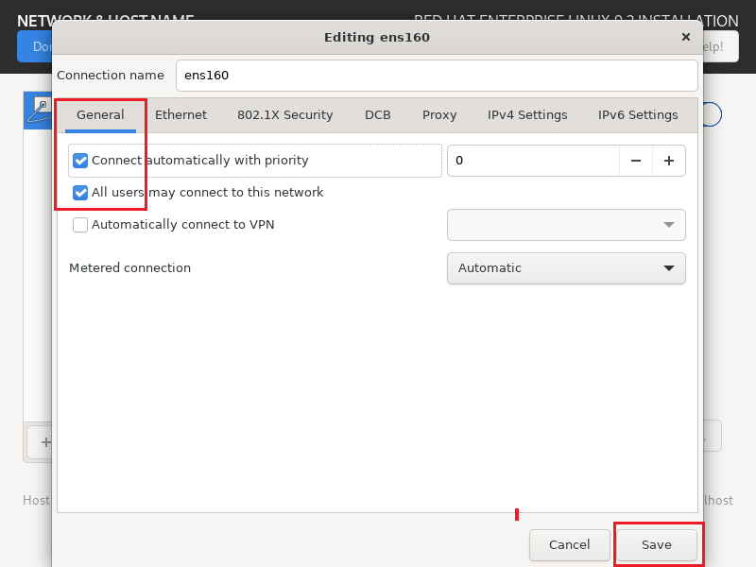Toggle Connect automatically with priority checkbox

tap(80, 161)
